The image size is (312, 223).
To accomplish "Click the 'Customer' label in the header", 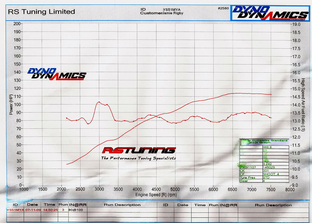I will click(x=151, y=13).
